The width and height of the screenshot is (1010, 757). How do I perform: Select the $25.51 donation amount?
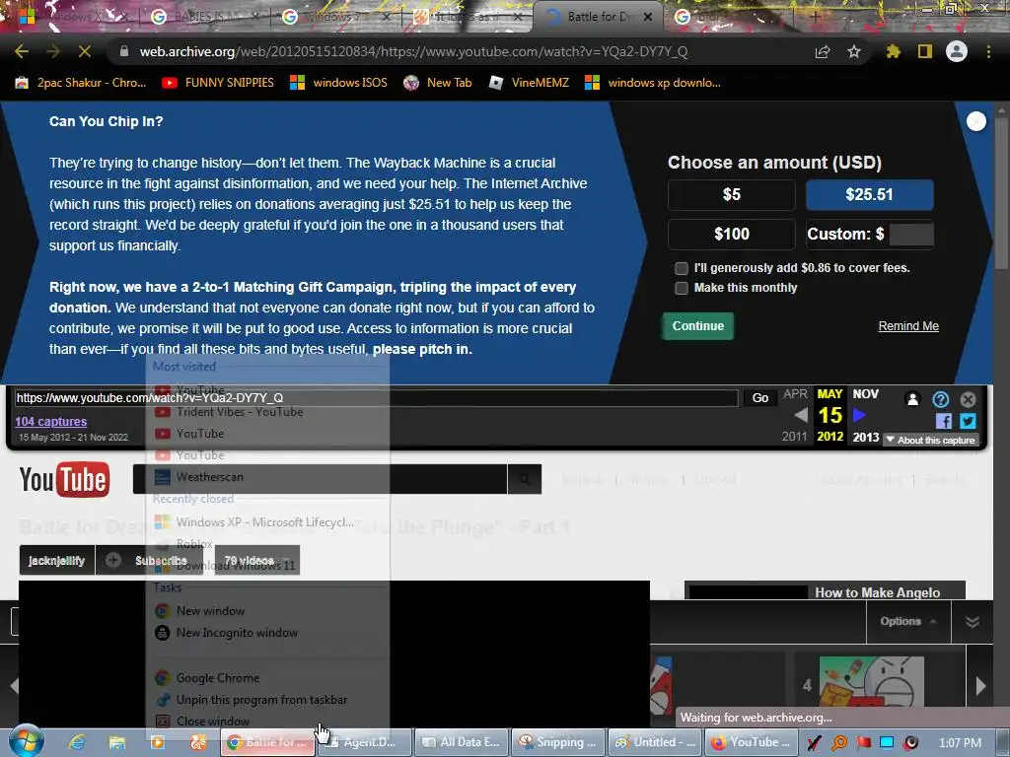tap(870, 194)
